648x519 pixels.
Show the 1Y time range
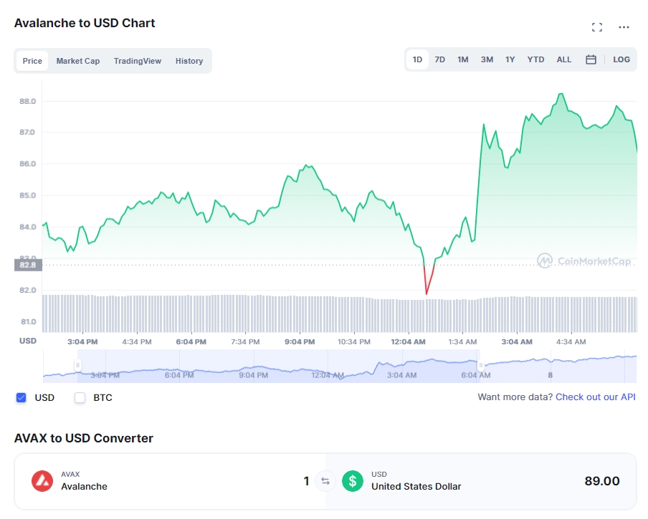click(510, 59)
